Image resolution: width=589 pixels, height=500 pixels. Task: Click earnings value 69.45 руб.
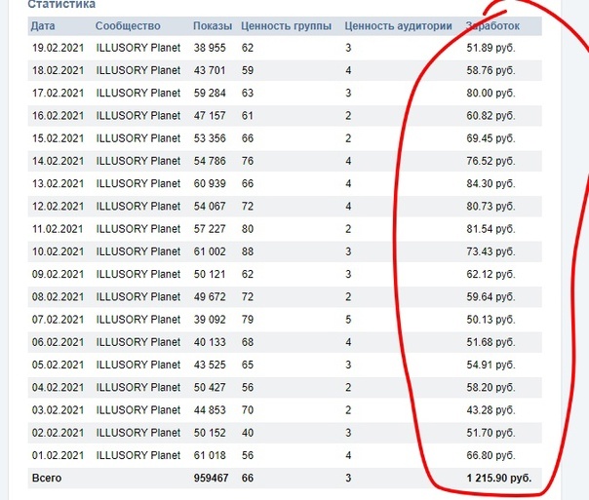click(x=491, y=138)
